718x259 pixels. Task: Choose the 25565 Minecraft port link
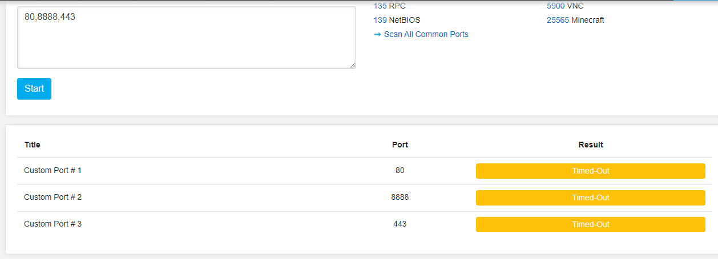[x=558, y=20]
